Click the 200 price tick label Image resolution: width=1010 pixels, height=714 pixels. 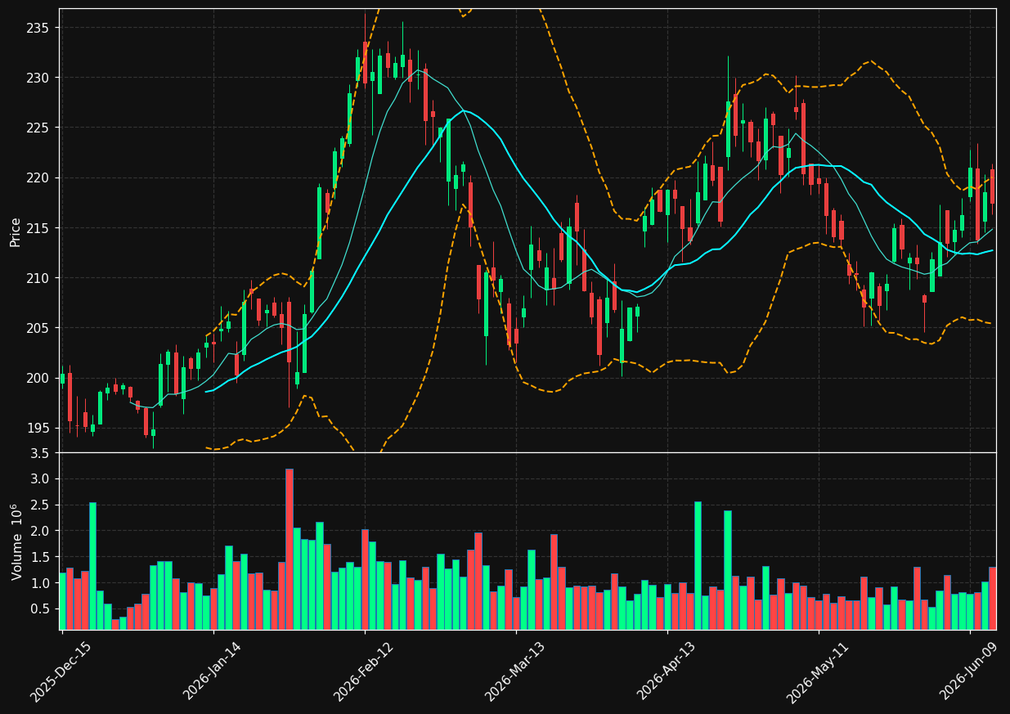pos(39,378)
